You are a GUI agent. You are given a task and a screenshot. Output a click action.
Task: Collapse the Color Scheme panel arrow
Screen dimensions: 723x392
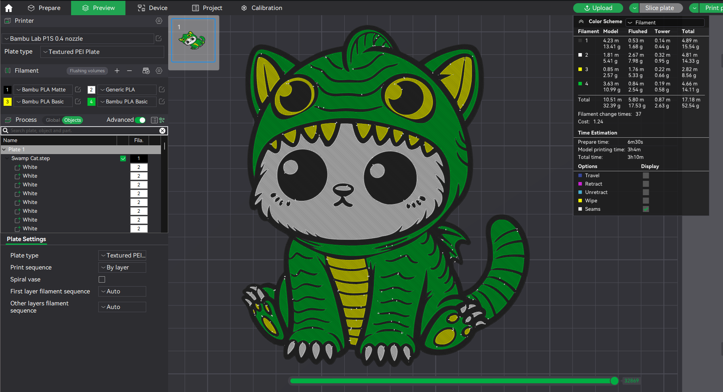581,22
